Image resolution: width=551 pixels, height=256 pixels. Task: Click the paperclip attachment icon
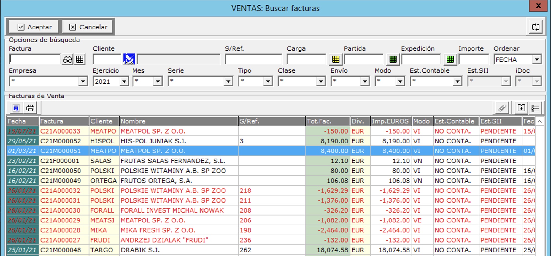502,108
